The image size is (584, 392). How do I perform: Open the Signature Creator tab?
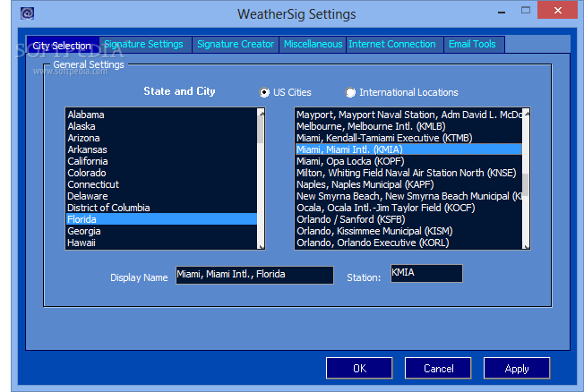(236, 44)
